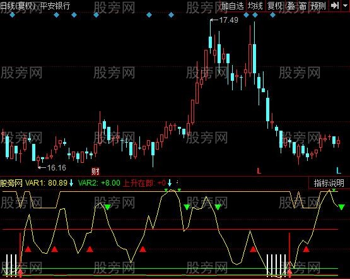
Task: Open the top-right dropdown arrow menu
Action: click(x=346, y=5)
